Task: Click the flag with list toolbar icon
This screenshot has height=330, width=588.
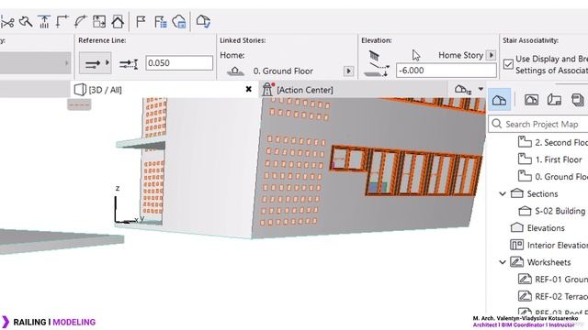Action: pos(161,22)
